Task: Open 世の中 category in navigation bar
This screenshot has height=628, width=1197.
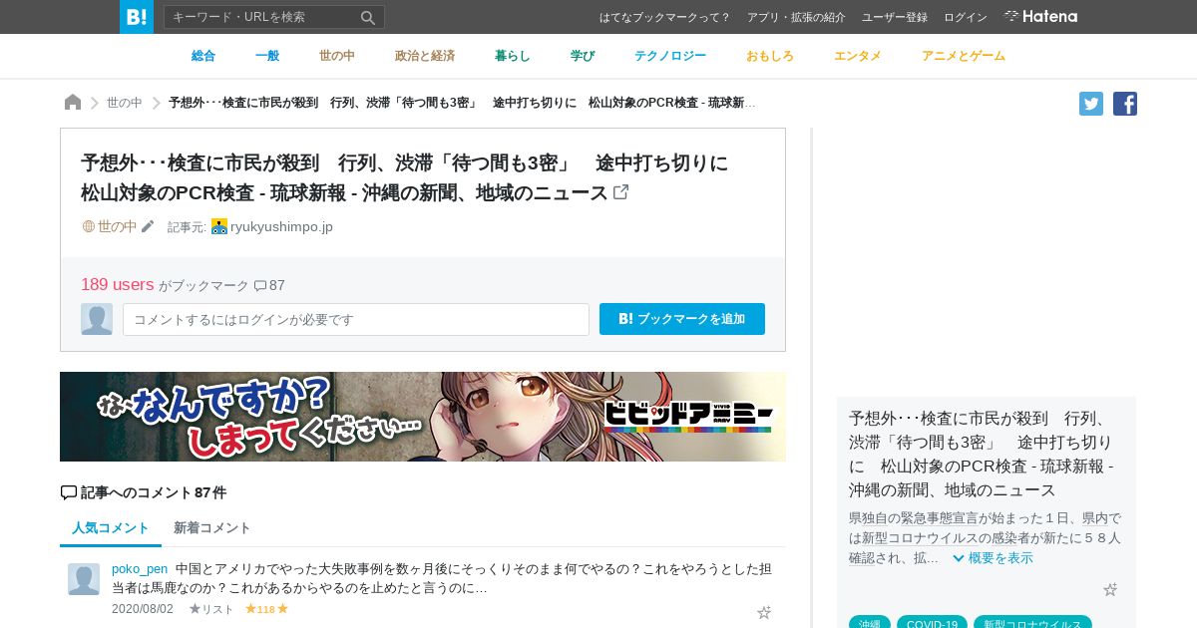Action: (337, 56)
